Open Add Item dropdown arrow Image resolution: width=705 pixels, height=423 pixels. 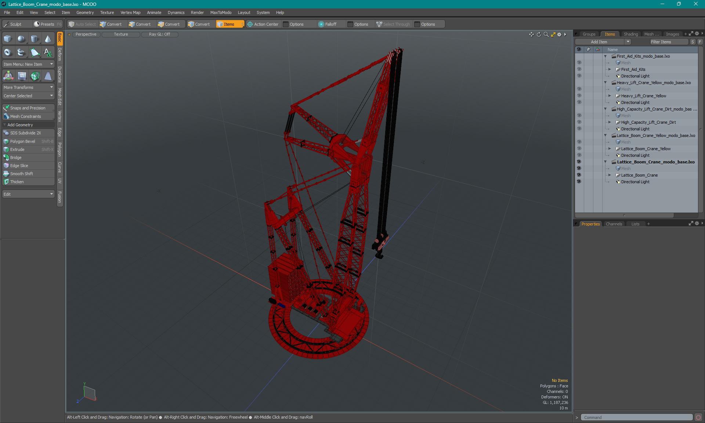(628, 42)
